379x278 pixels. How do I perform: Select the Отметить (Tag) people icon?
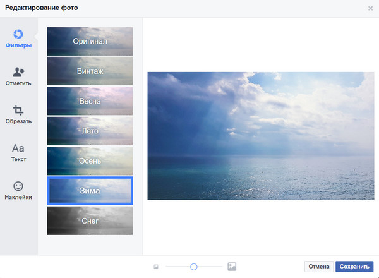point(18,73)
